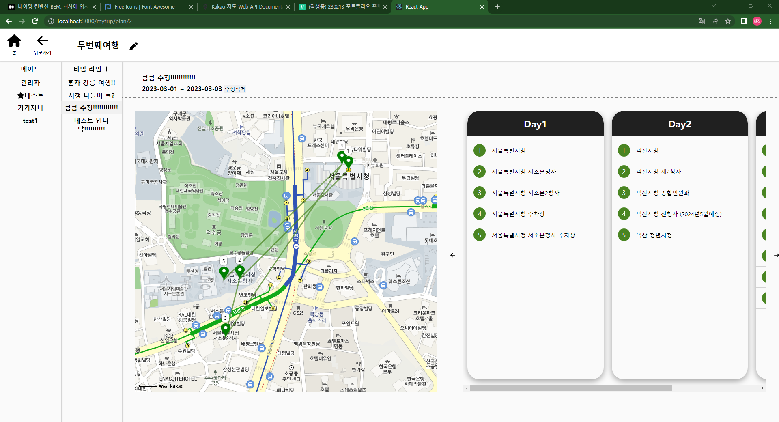Select 관리자 in the mate list
The height and width of the screenshot is (422, 779).
pos(30,83)
